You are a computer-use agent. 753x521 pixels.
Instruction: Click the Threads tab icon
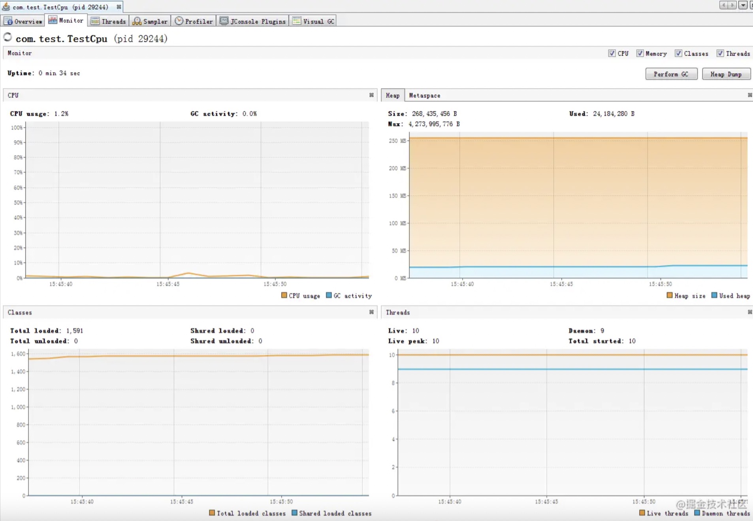coord(95,21)
